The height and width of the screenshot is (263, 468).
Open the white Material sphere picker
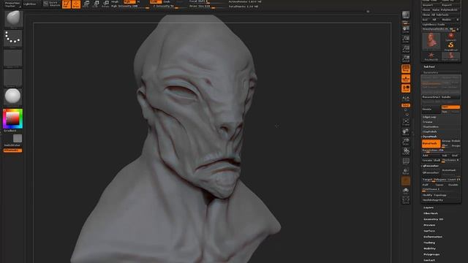pos(13,96)
